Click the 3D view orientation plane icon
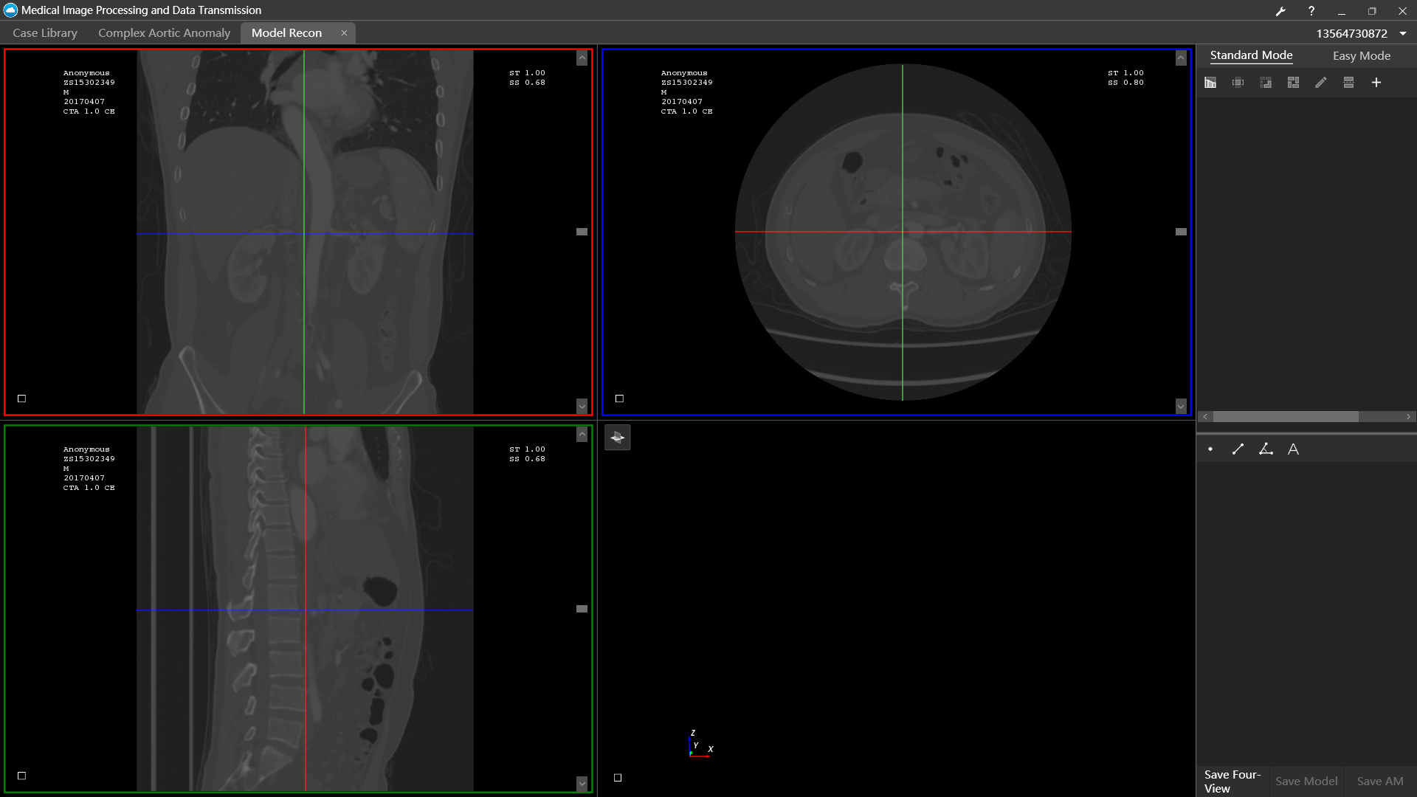The height and width of the screenshot is (797, 1417). pos(618,438)
